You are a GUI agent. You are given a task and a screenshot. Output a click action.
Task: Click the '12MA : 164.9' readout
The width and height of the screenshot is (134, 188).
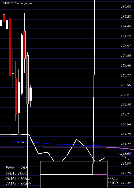pos(18,184)
